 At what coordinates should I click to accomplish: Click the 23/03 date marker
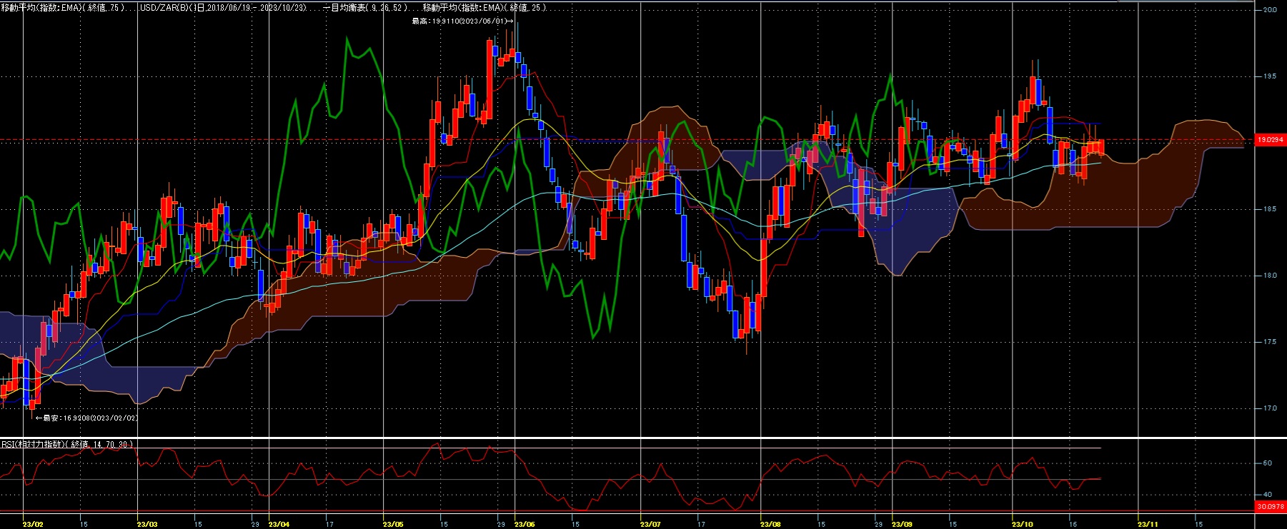[x=147, y=524]
